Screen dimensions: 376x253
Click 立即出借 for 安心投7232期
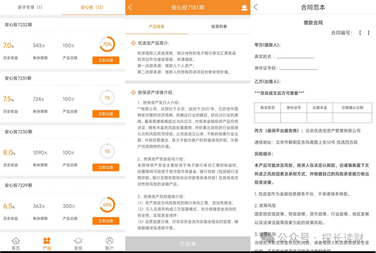(106, 60)
